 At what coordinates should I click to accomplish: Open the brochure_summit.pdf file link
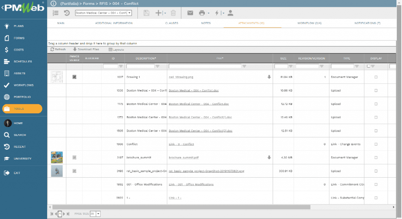(184, 158)
